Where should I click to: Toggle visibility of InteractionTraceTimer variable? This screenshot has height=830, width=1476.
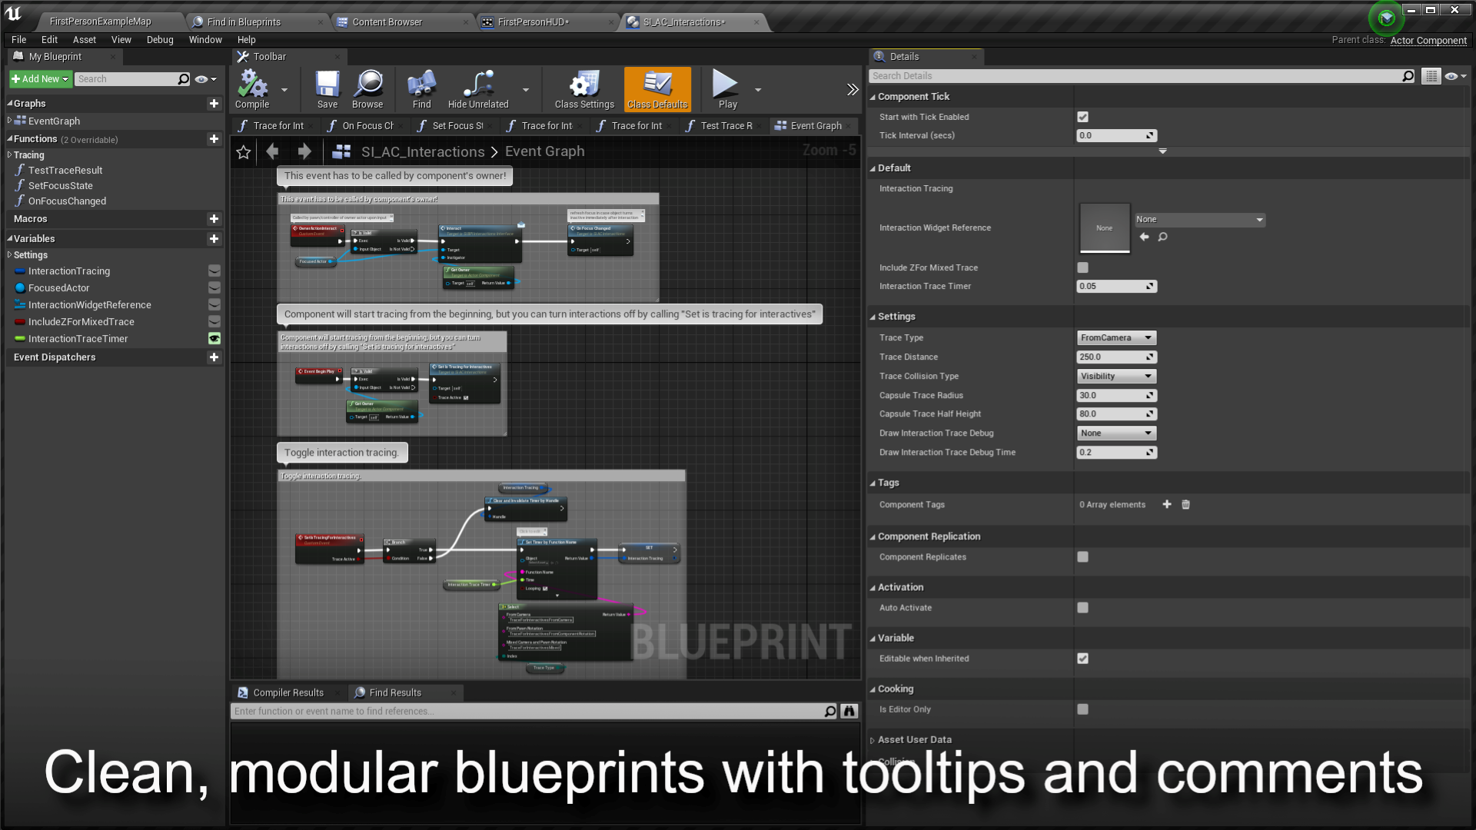pos(214,338)
